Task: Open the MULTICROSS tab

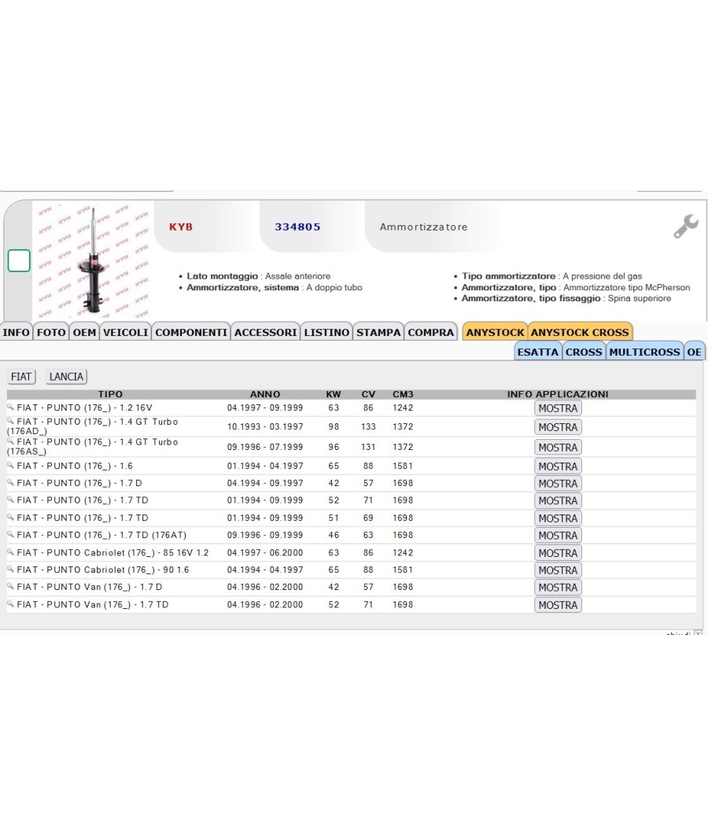Action: tap(645, 352)
